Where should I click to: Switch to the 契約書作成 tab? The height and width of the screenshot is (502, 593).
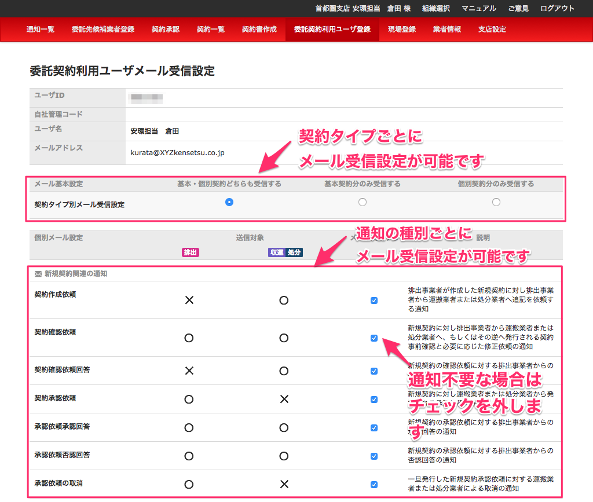[259, 29]
